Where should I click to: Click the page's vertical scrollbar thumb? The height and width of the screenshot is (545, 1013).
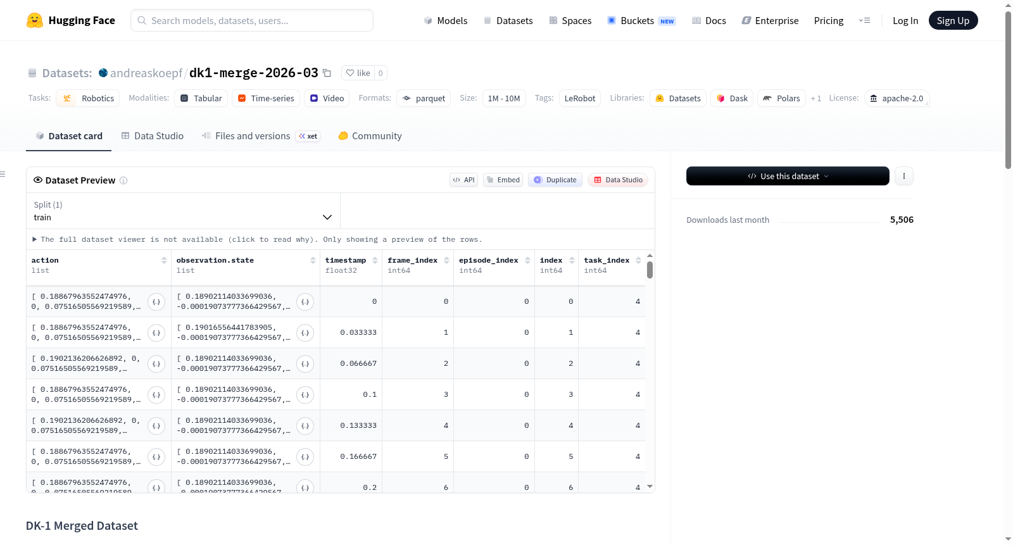pyautogui.click(x=1009, y=90)
